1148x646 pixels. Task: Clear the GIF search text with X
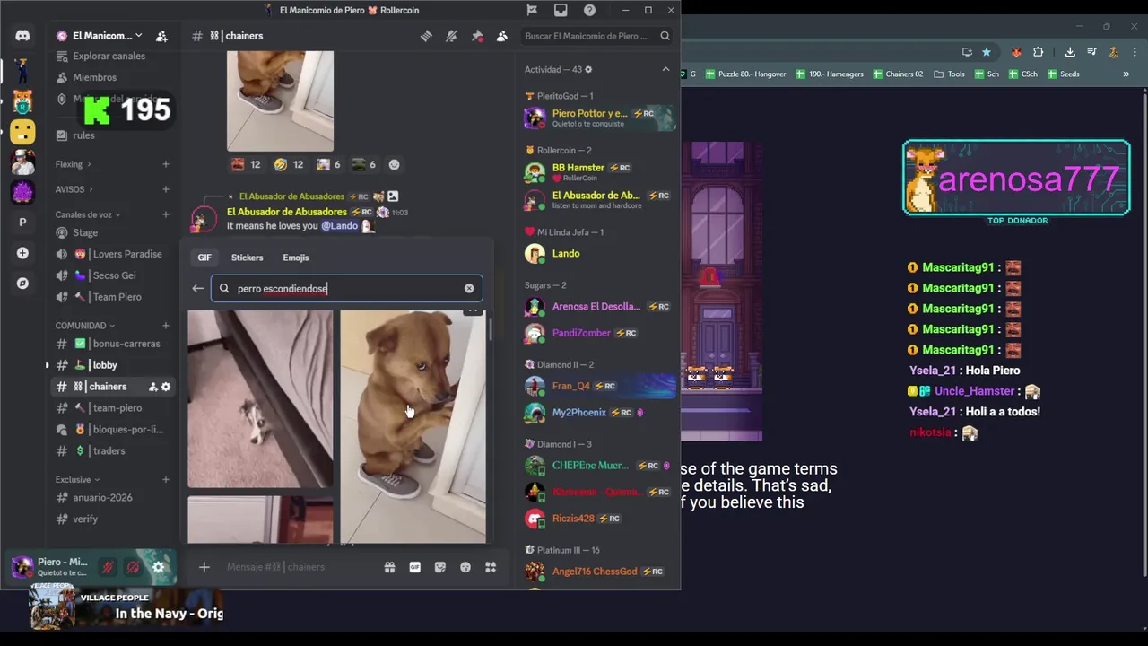click(469, 288)
